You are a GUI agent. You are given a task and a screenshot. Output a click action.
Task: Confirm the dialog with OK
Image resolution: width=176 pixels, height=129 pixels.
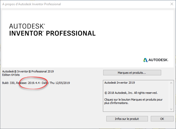162,119
